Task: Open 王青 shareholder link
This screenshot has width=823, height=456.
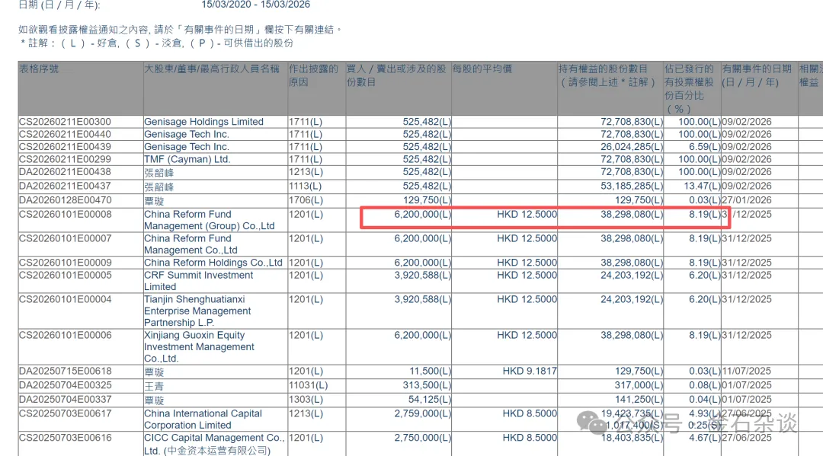Action: [154, 386]
